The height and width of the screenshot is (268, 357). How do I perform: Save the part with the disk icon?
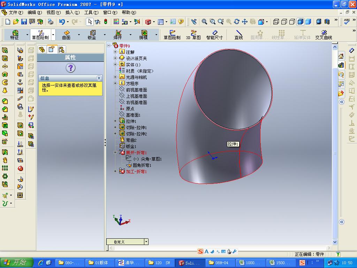tap(24, 22)
